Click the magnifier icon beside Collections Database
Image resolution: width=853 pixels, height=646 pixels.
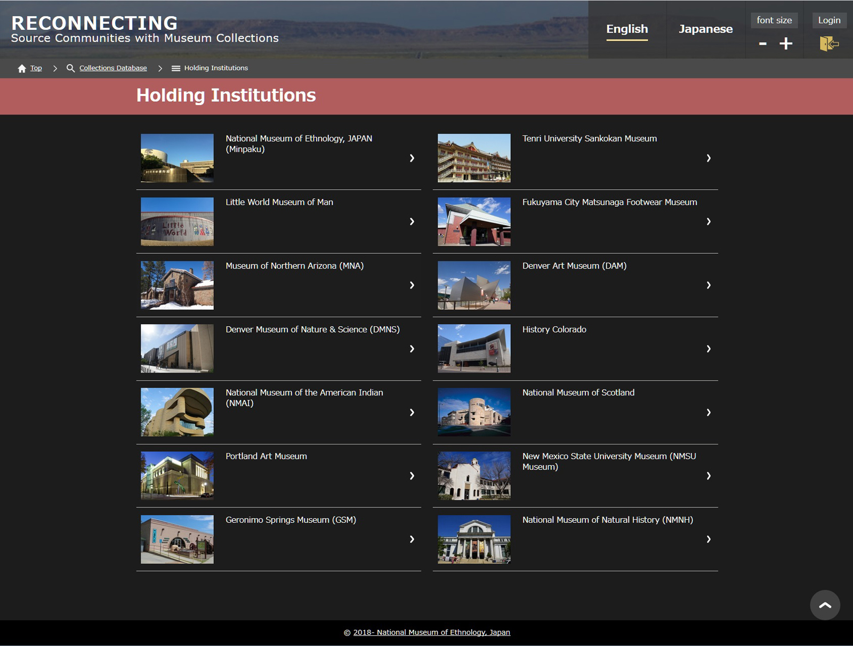click(x=70, y=68)
